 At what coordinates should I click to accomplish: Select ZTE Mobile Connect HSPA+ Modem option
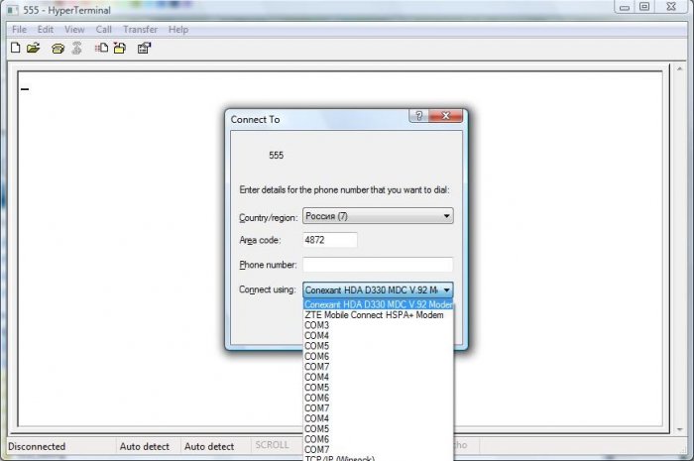coord(374,314)
